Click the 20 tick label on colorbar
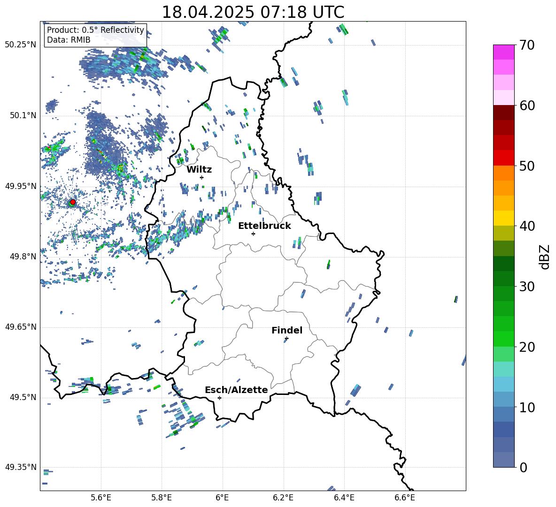 pos(527,347)
